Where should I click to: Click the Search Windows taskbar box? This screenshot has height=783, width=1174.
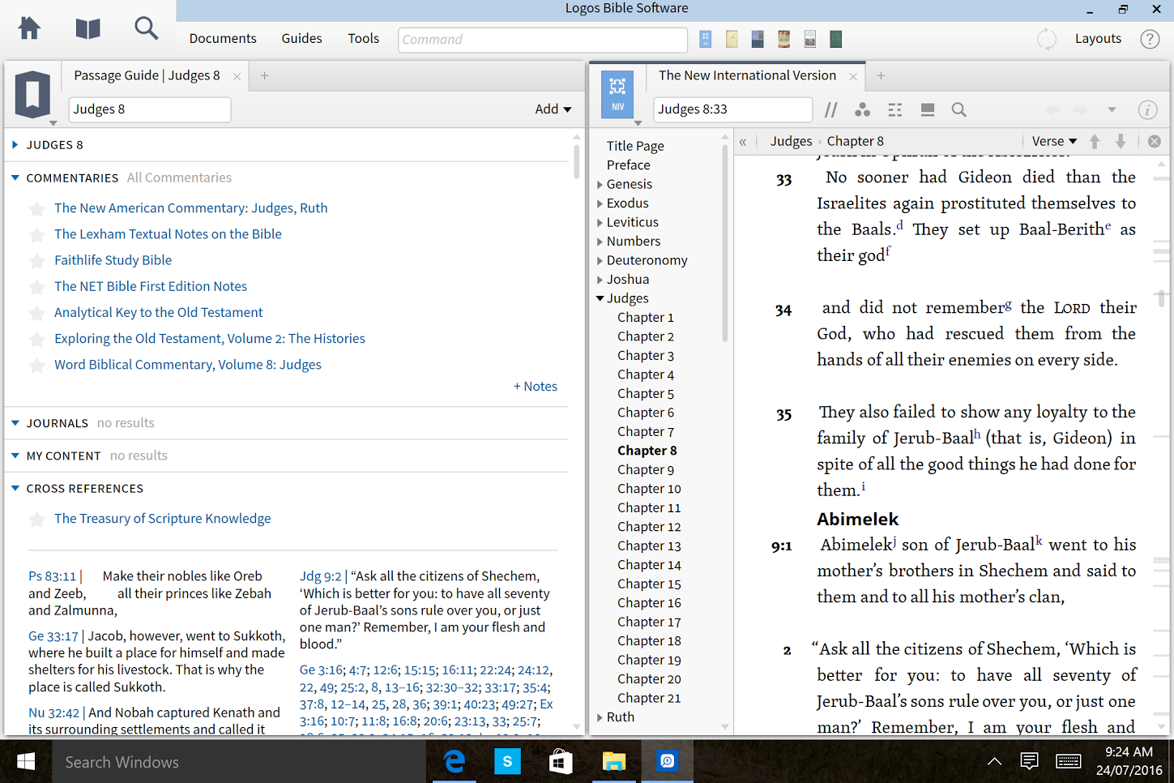(x=239, y=762)
